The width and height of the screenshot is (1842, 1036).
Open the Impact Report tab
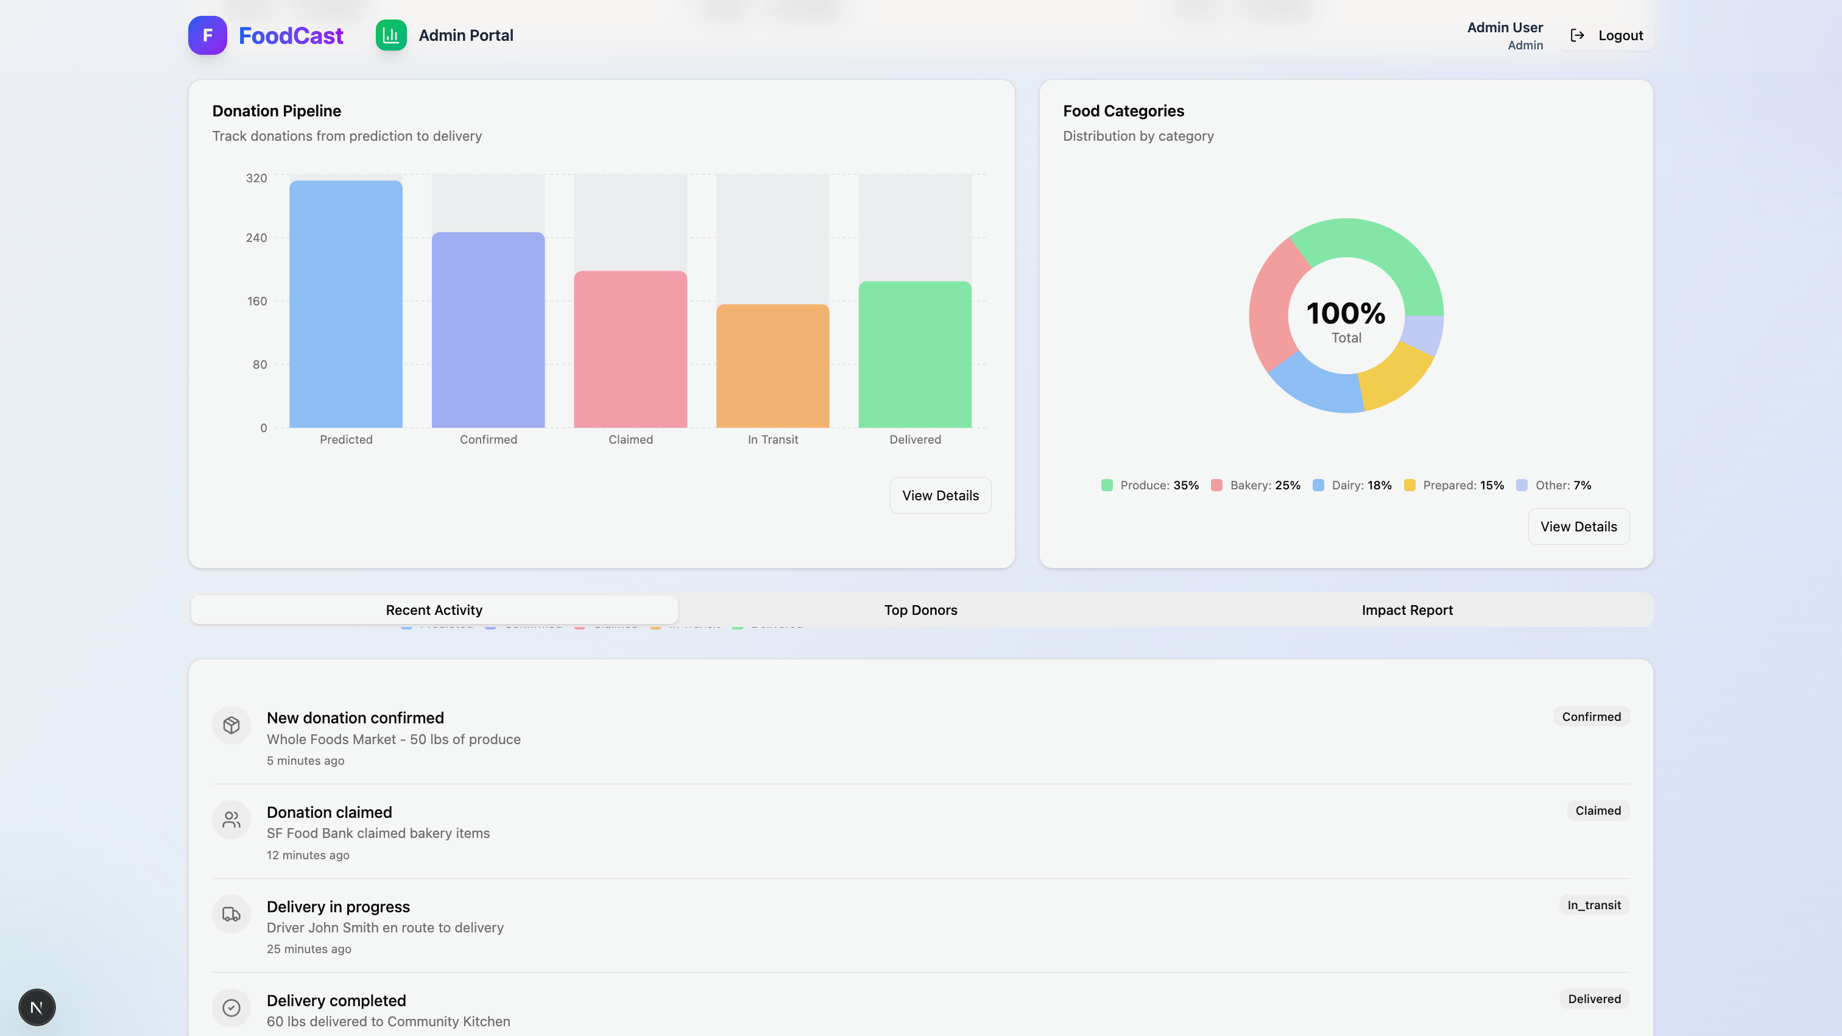pos(1406,609)
